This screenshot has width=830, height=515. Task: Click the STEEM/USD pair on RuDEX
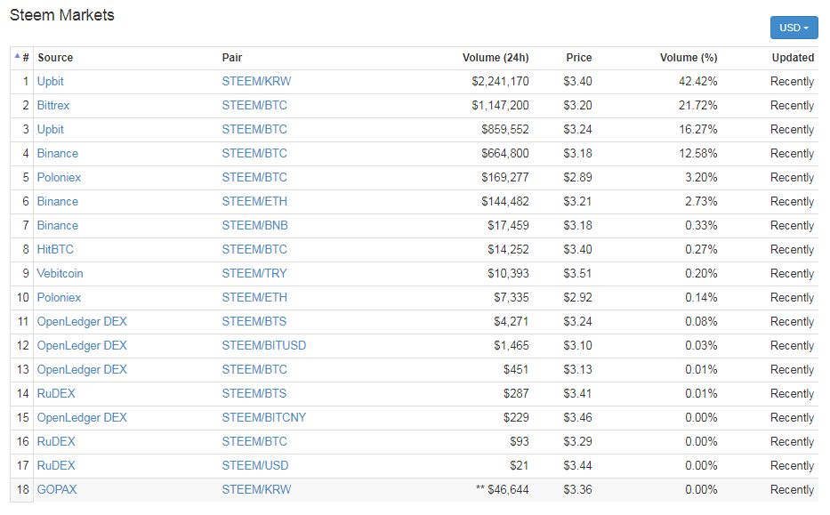click(254, 466)
